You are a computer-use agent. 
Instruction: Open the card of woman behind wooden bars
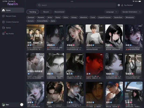click(x=134, y=66)
